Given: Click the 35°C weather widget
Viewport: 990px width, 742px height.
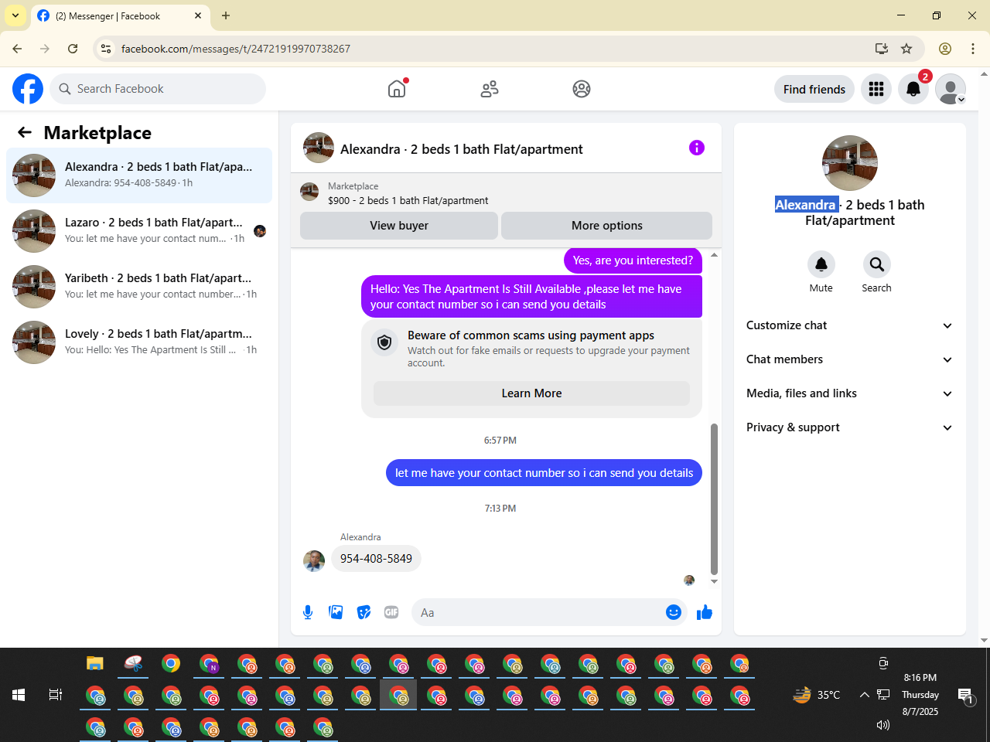Looking at the screenshot, I should point(817,695).
